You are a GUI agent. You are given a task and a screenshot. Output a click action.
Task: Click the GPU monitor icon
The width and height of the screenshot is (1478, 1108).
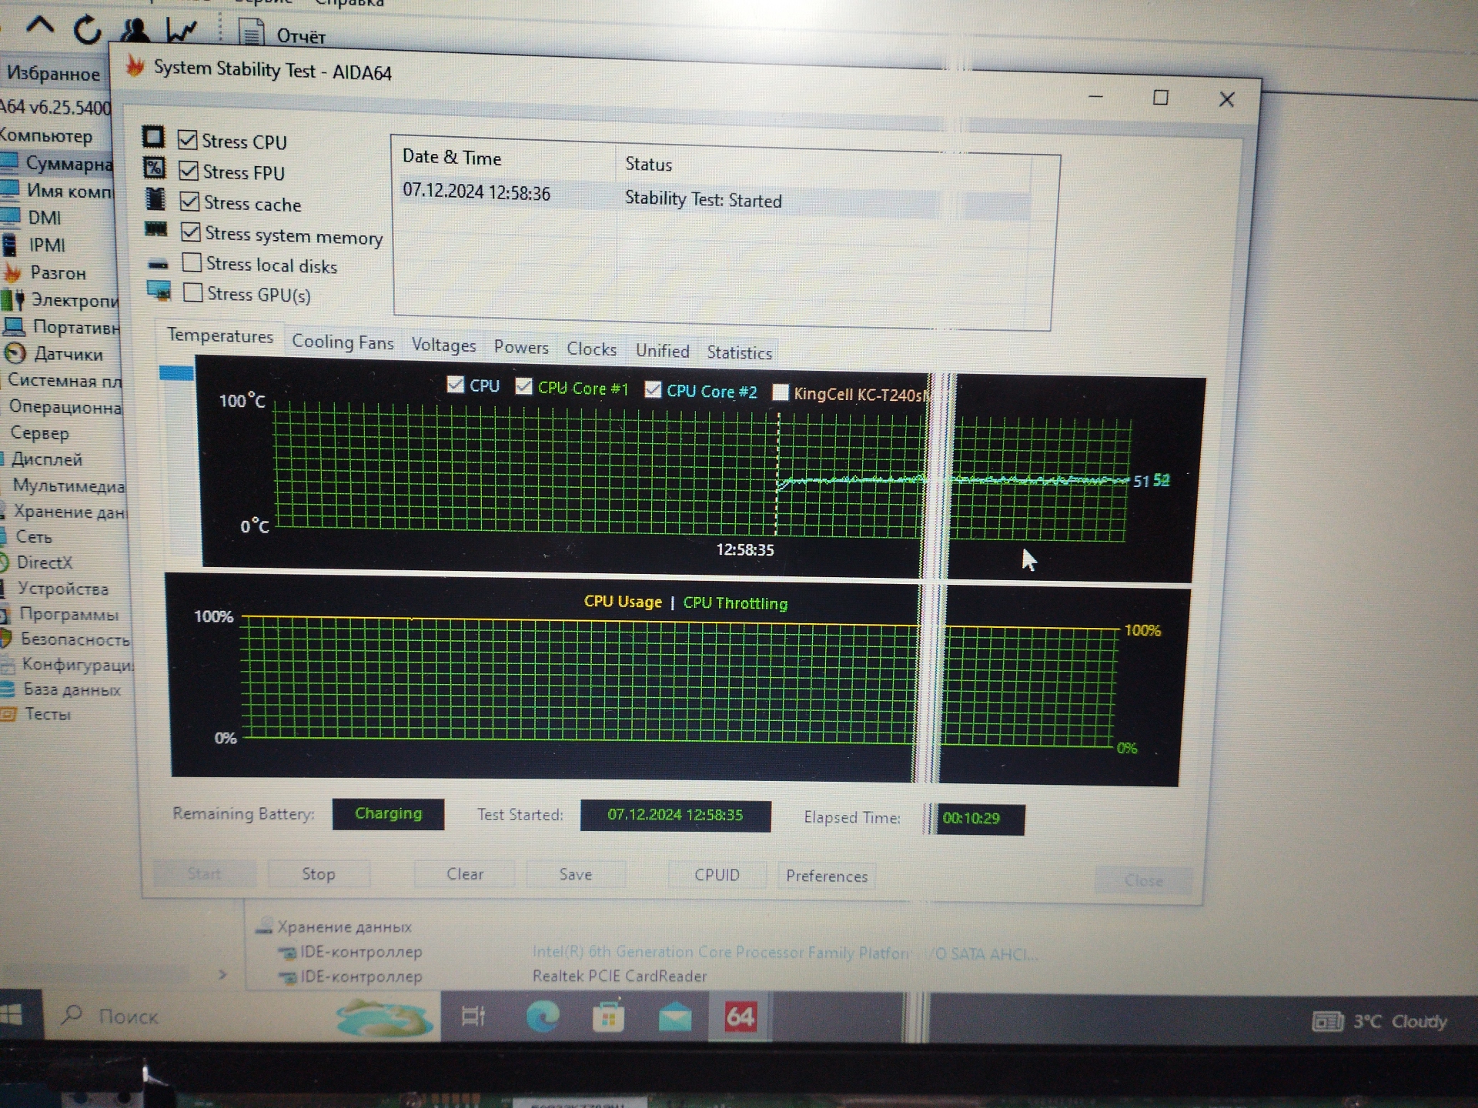point(159,292)
